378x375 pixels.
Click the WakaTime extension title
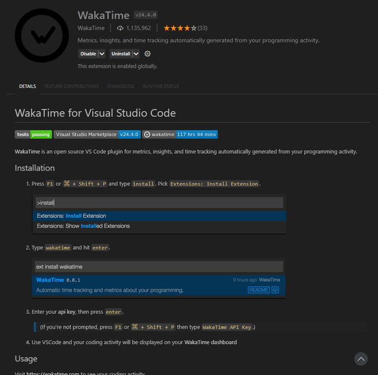tap(103, 15)
